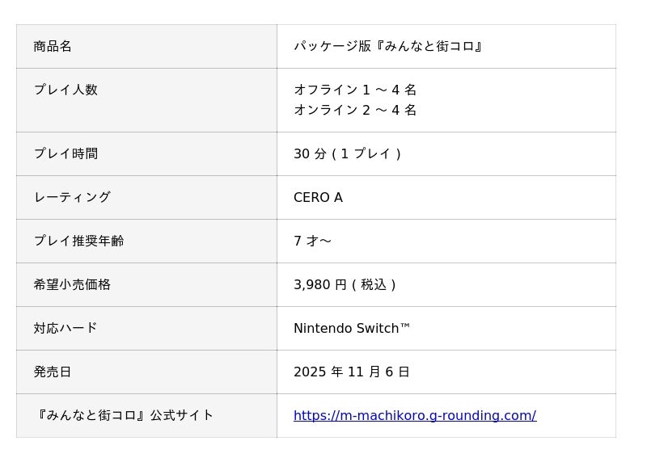Viewport: 647px width, 462px height.
Task: Click the Nintendo Switch™ hardware value
Action: pyautogui.click(x=352, y=329)
